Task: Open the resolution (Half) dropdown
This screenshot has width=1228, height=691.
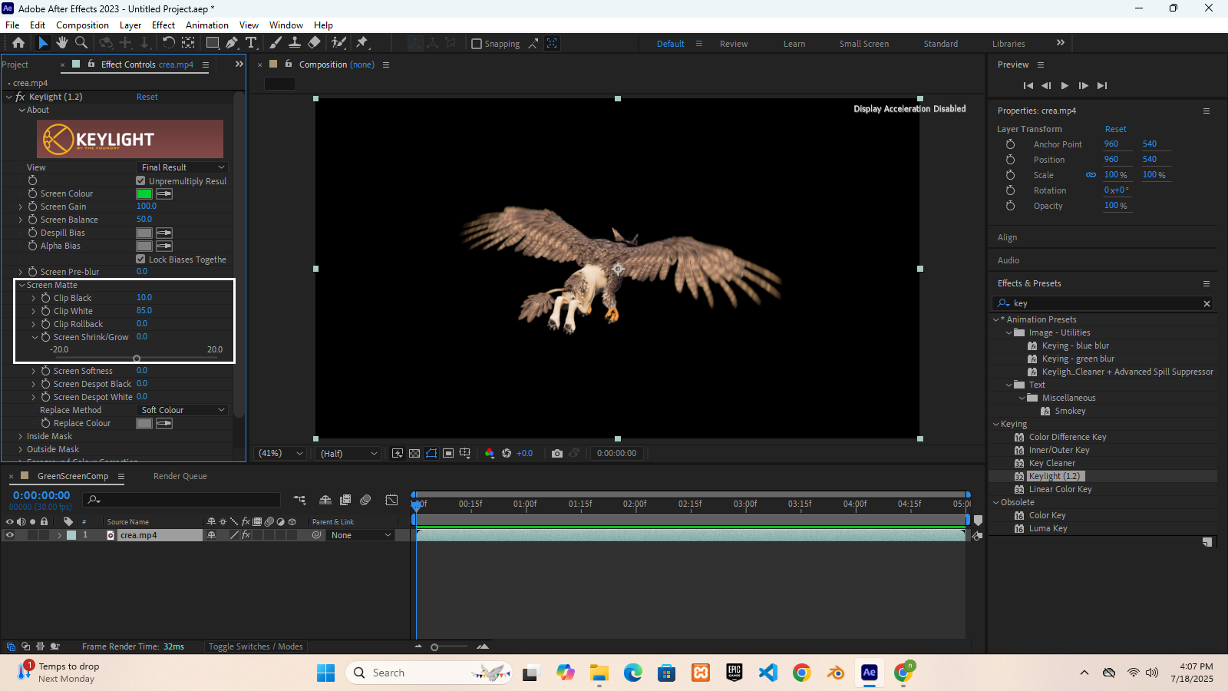Action: point(349,454)
